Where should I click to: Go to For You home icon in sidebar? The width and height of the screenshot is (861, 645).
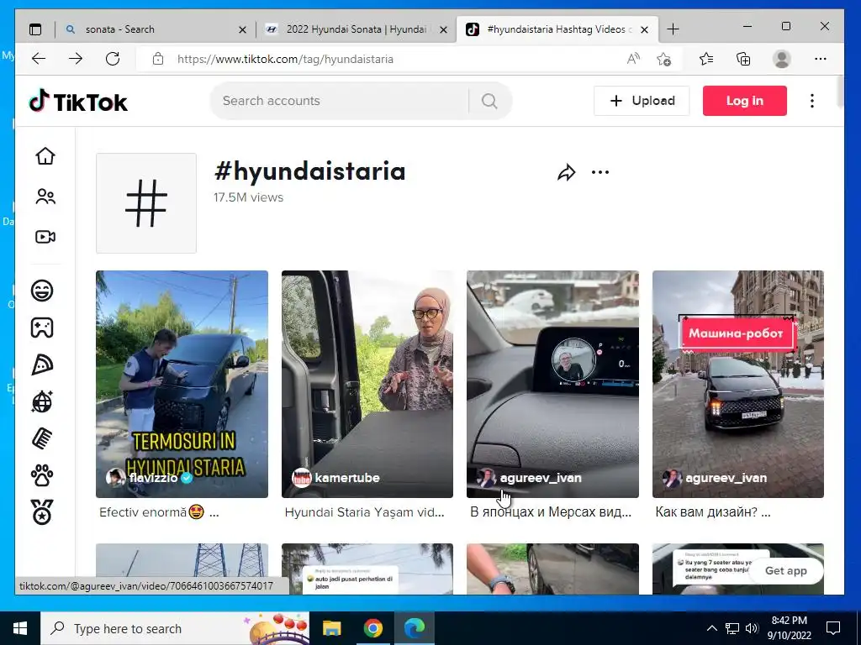tap(45, 155)
